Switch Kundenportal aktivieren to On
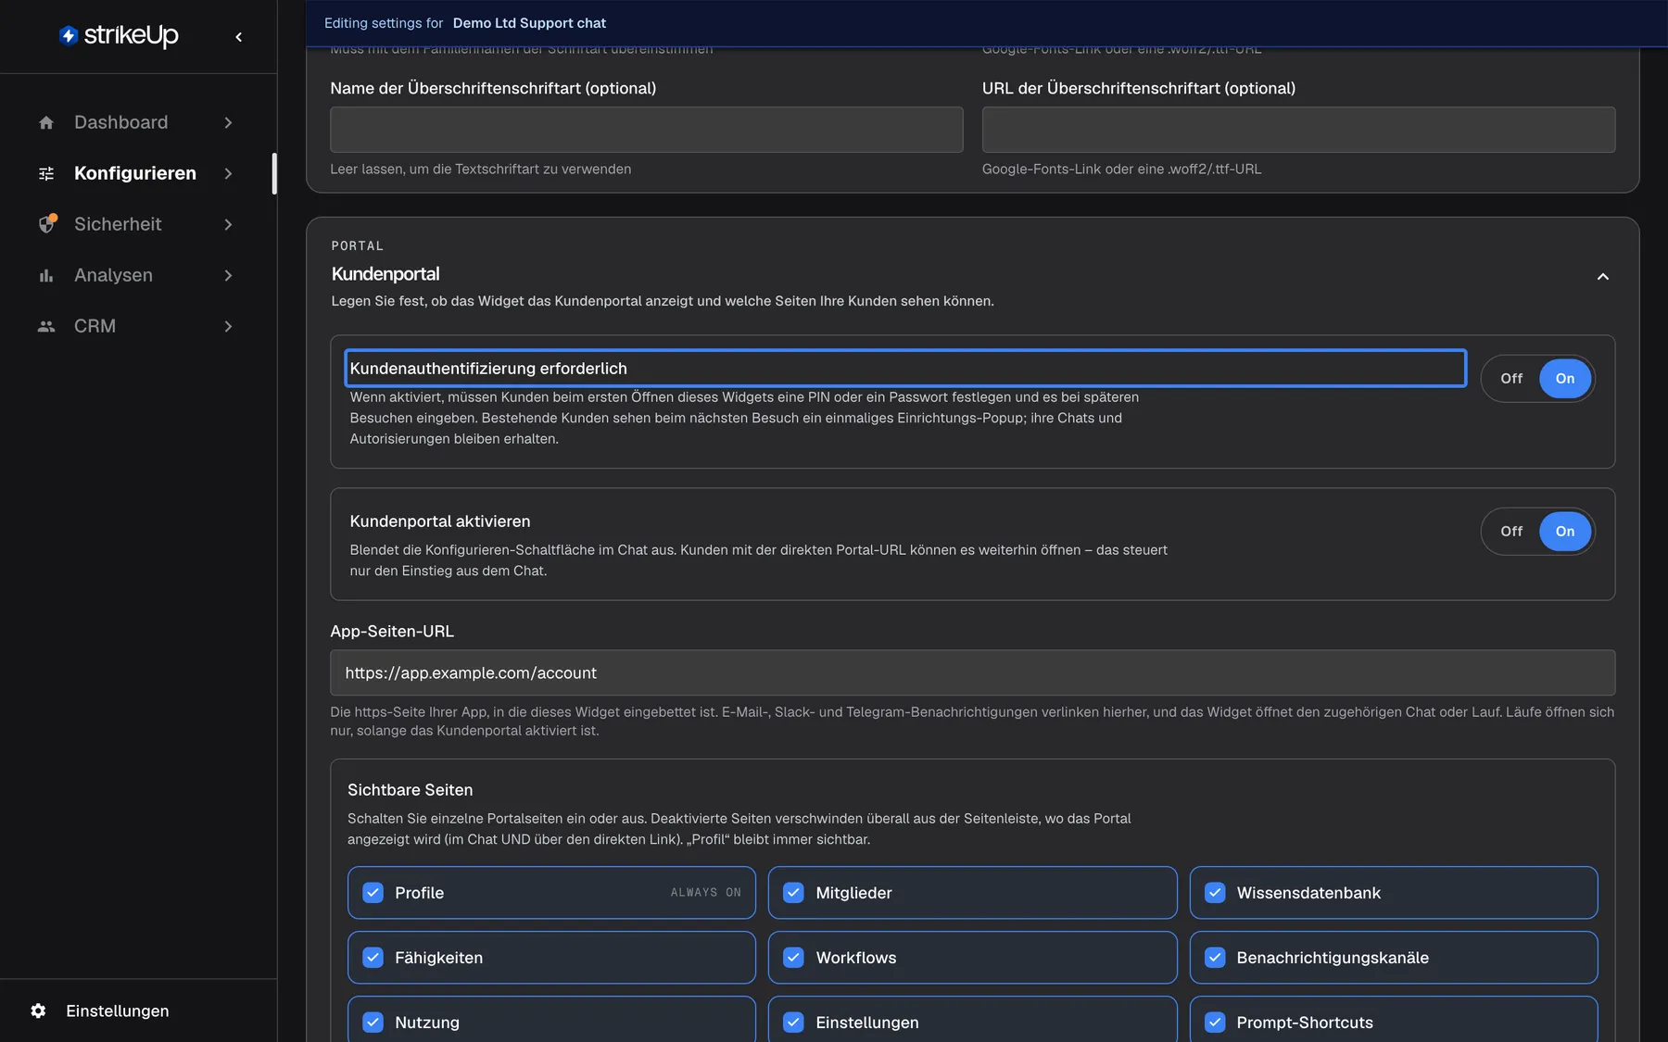 [x=1565, y=531]
